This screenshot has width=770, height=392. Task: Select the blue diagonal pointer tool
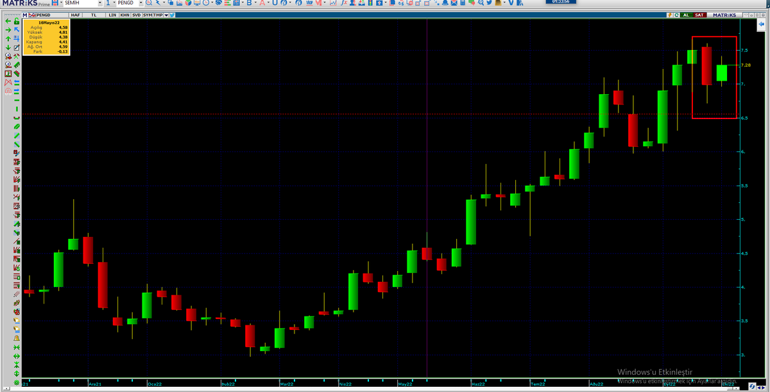(17, 29)
